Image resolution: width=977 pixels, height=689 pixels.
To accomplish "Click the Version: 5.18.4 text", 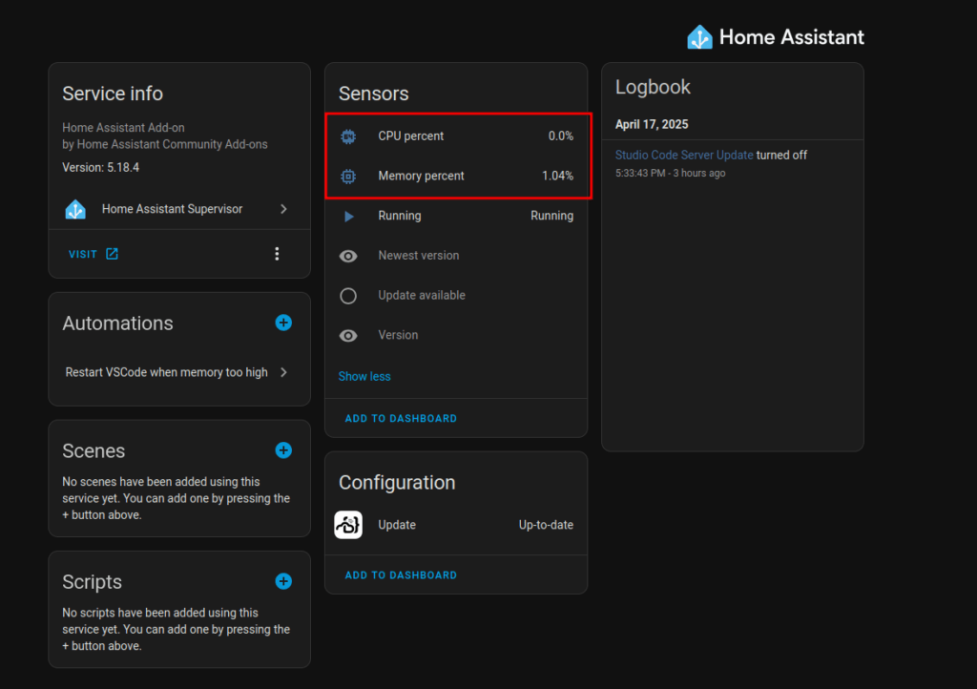I will tap(101, 168).
